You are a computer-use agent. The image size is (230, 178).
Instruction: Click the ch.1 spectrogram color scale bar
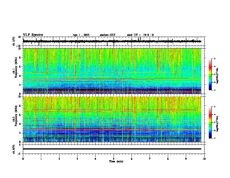click(x=210, y=74)
